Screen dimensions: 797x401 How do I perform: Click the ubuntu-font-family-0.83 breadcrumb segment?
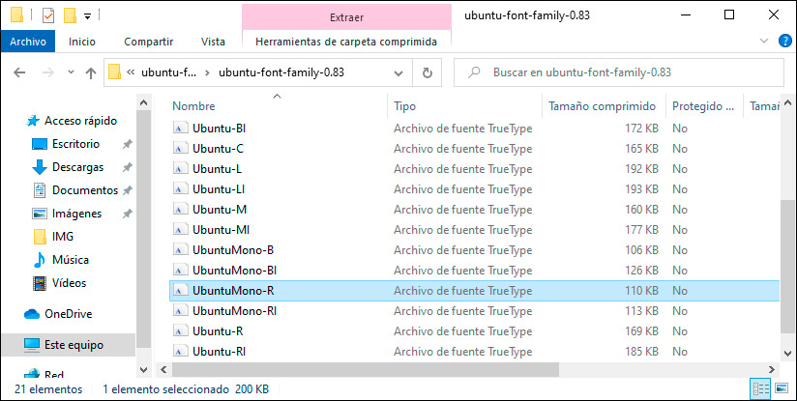click(281, 72)
